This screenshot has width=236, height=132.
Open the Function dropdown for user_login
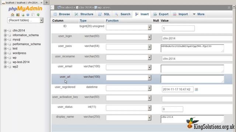pyautogui.click(x=128, y=37)
